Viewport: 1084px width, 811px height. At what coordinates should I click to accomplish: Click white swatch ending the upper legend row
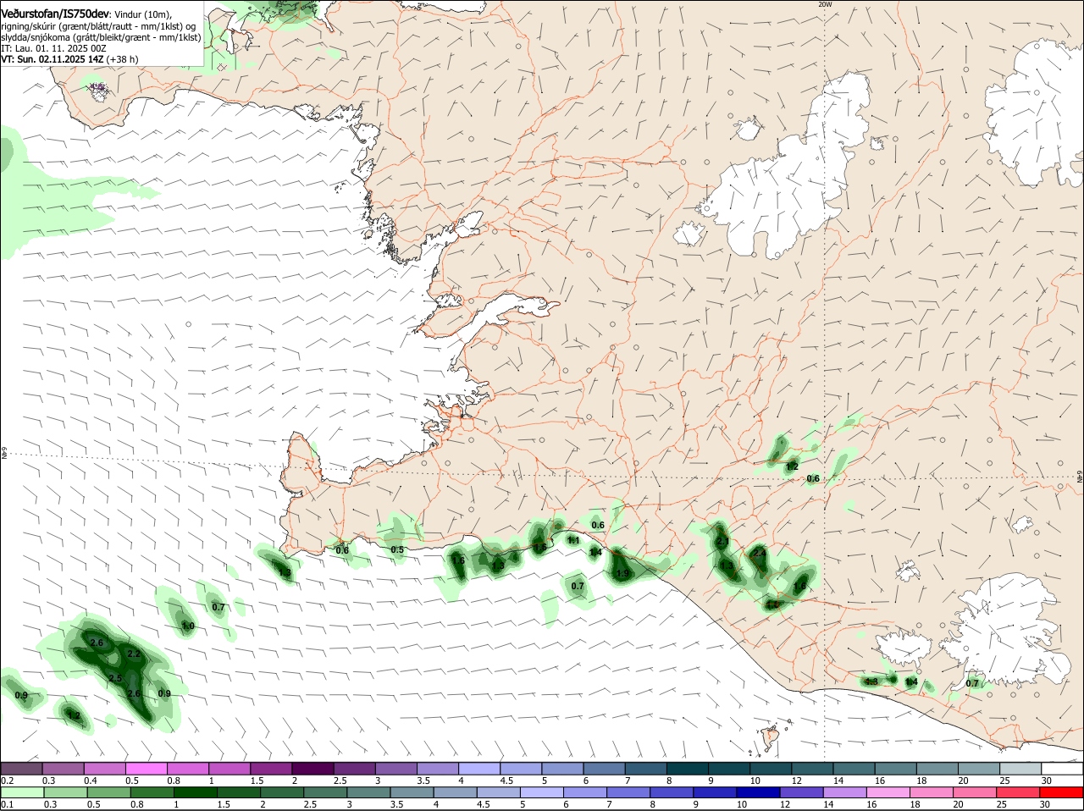tap(1062, 768)
